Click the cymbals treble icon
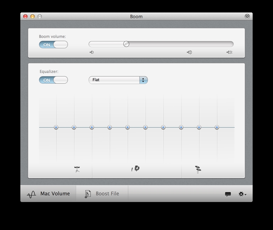The image size is (273, 230). (x=198, y=170)
